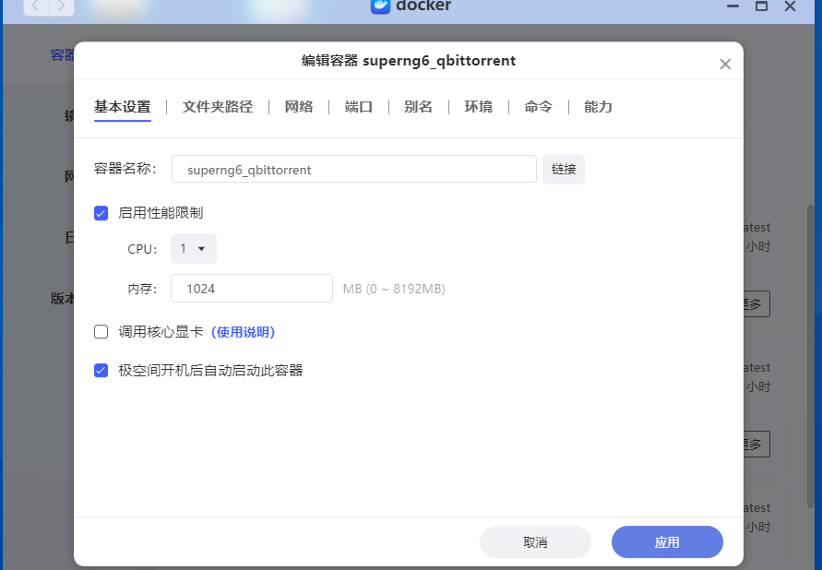Click the forward navigation arrow
Screen dimensions: 822x570
61,6
